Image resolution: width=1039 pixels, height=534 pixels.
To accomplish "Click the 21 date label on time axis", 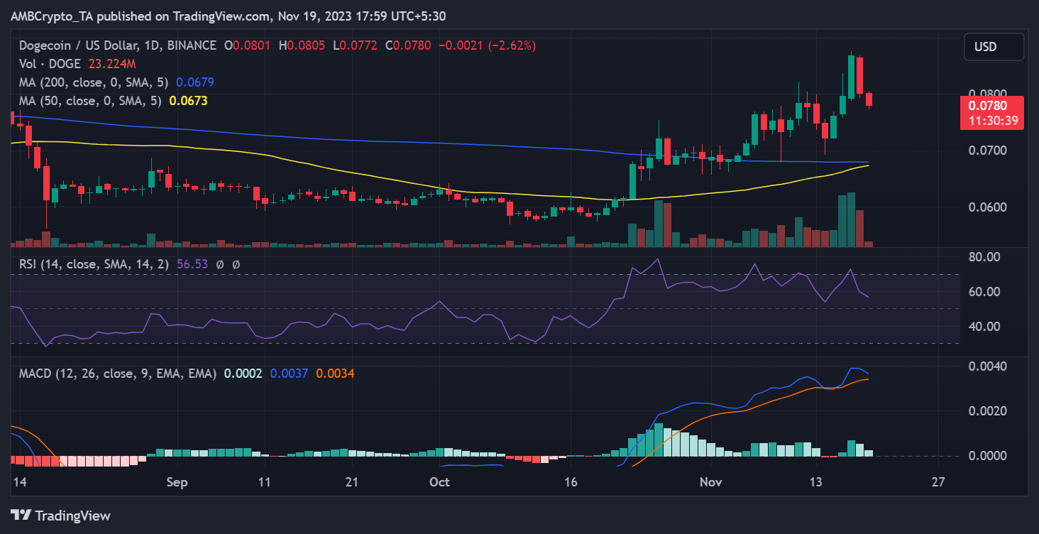I will (351, 482).
